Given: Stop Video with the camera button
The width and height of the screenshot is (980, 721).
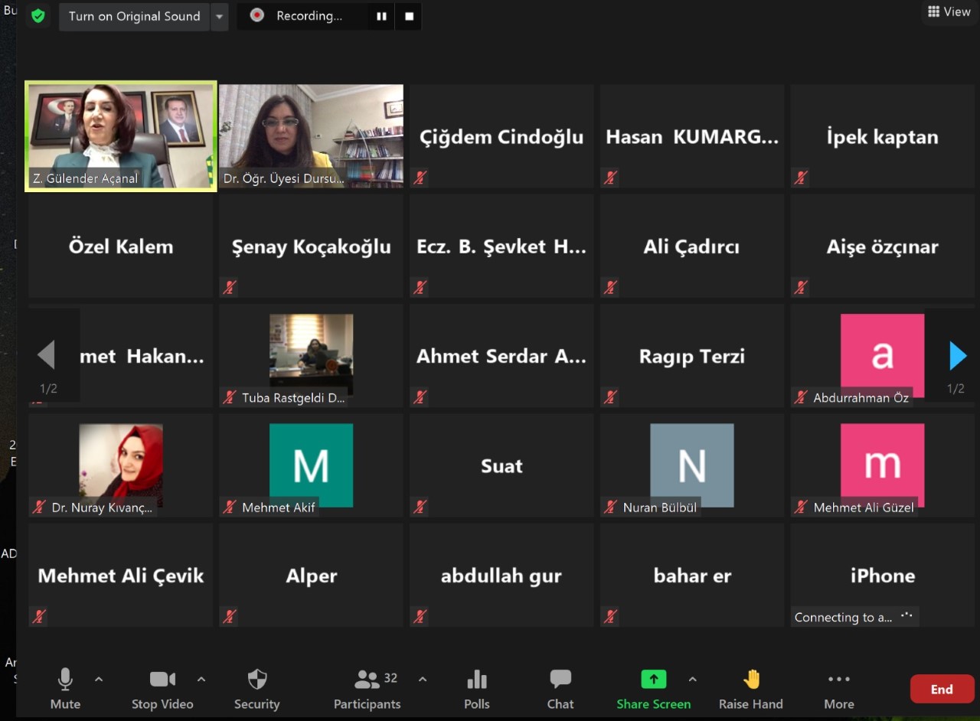Looking at the screenshot, I should [162, 688].
